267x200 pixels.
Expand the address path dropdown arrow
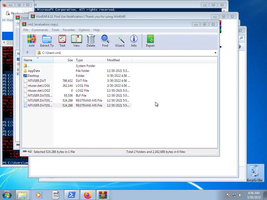coord(215,53)
